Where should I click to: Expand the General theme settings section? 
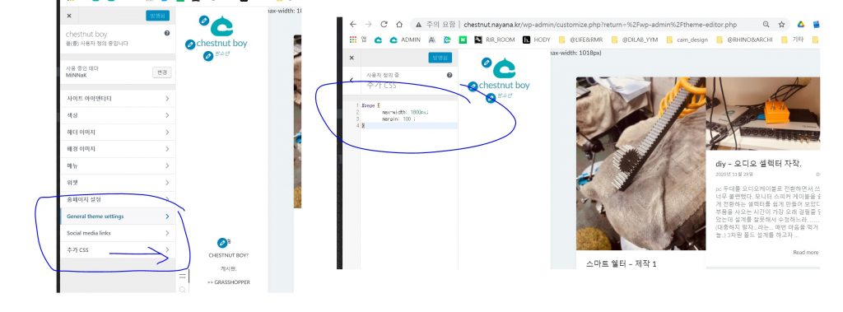tap(117, 217)
